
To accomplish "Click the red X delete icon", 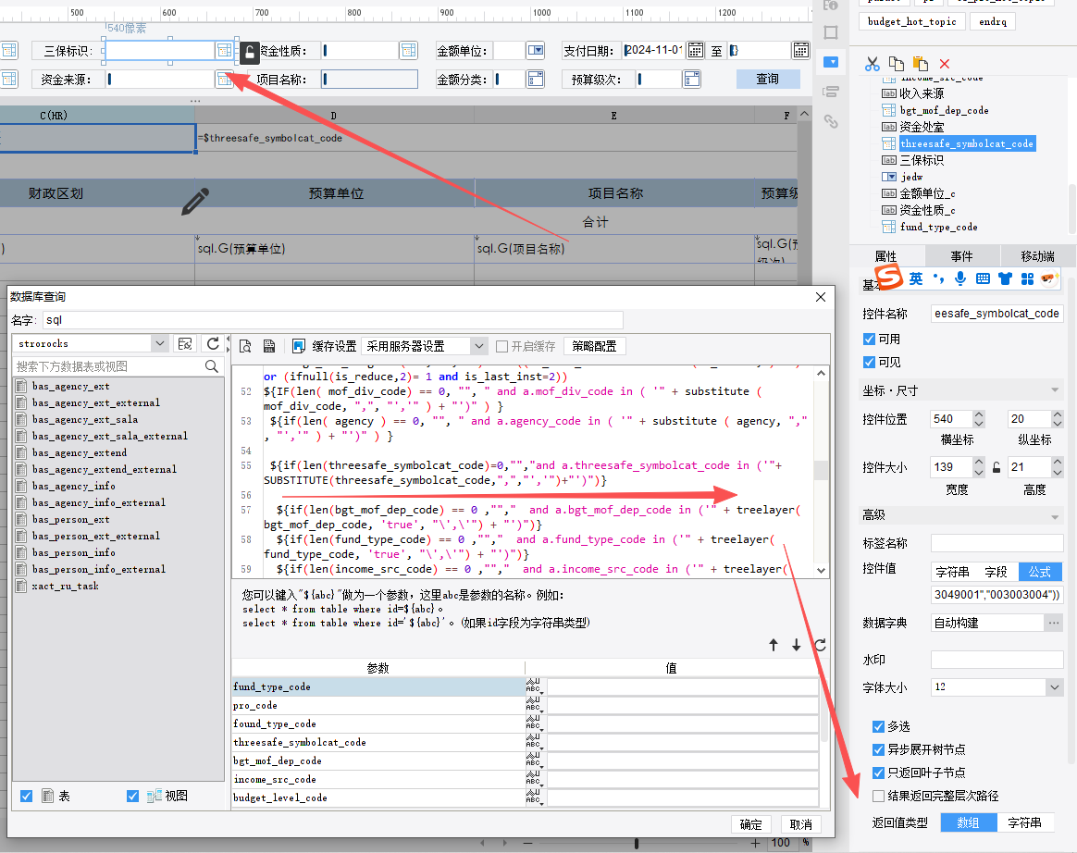I will [x=945, y=64].
